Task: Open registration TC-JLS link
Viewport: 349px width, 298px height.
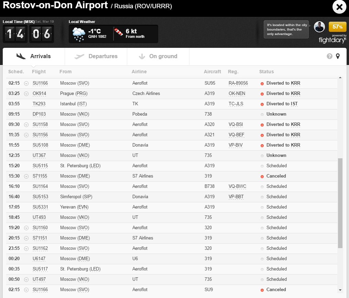Action: 236,104
